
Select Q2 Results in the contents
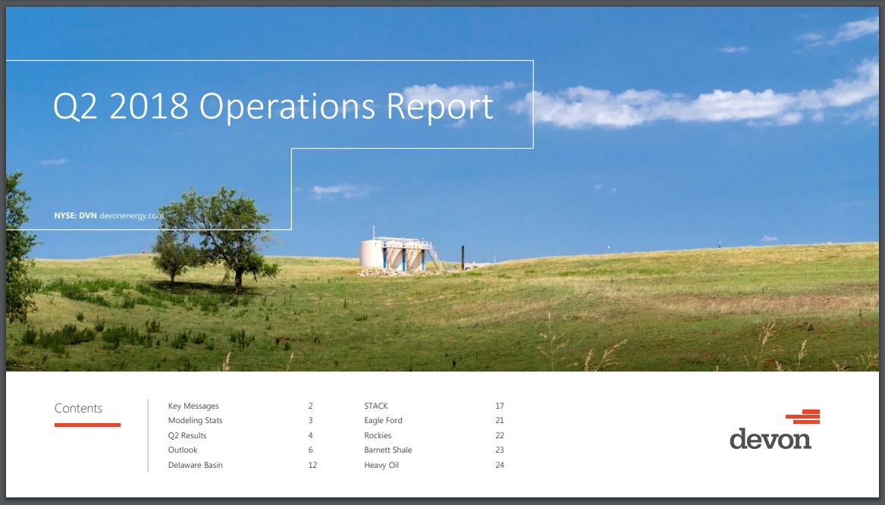tap(187, 435)
